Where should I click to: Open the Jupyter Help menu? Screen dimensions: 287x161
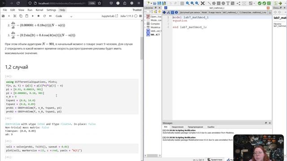(x=62, y=10)
